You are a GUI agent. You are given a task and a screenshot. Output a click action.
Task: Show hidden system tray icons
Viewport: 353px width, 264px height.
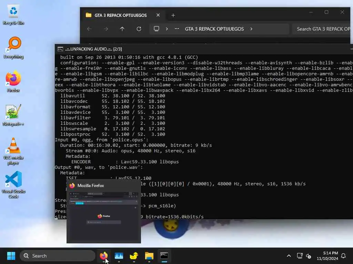tap(289, 256)
